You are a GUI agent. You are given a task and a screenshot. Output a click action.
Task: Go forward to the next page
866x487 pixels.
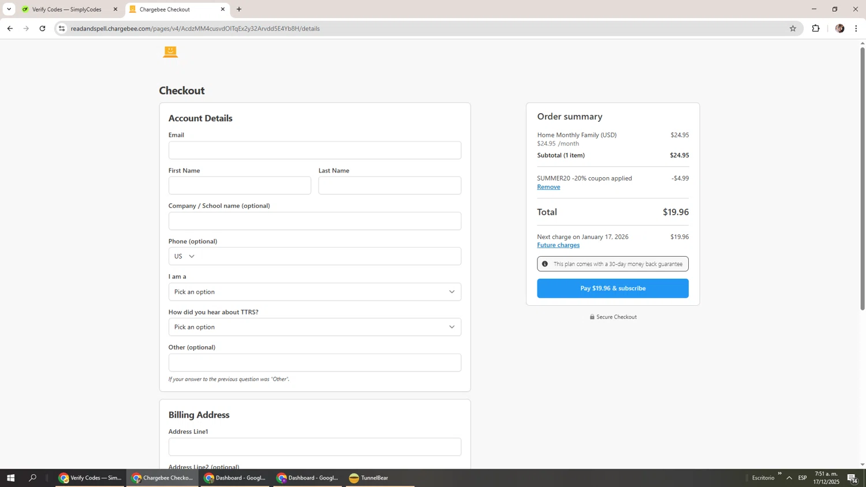[26, 28]
